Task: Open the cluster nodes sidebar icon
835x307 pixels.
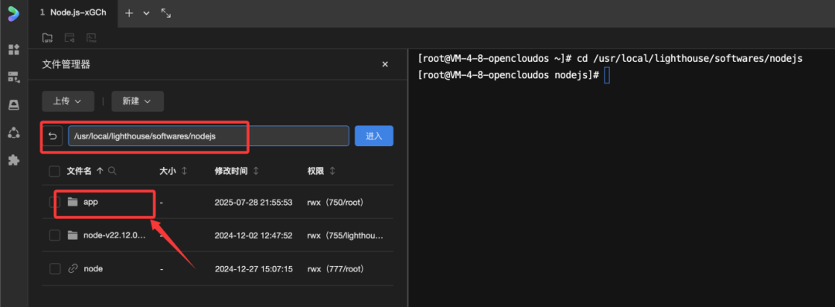Action: pyautogui.click(x=14, y=132)
